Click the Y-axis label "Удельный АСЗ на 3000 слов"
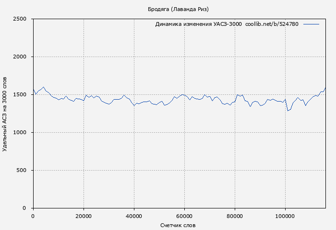 (x=5, y=114)
